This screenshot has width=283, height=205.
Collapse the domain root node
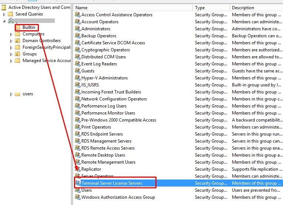tap(4, 21)
